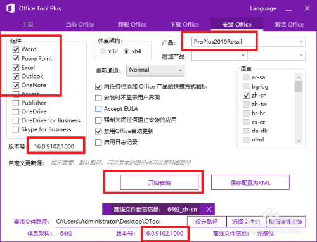
Task: Expand the second 附加产品 dropdown
Action: coord(278,56)
